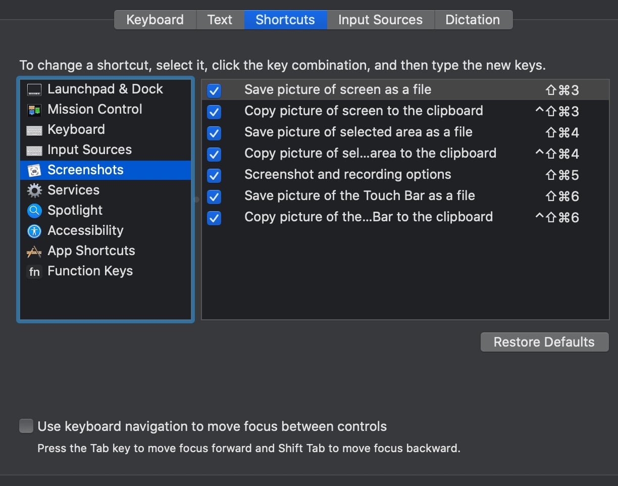Select the Function Keys fn icon
The width and height of the screenshot is (618, 486).
click(x=34, y=272)
